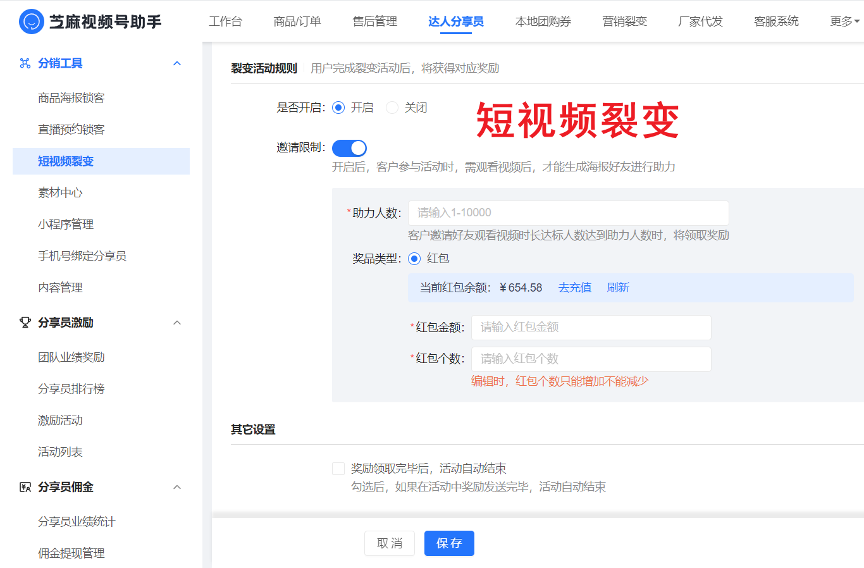Focus the 红包金额 input field
The height and width of the screenshot is (568, 864).
pos(591,328)
